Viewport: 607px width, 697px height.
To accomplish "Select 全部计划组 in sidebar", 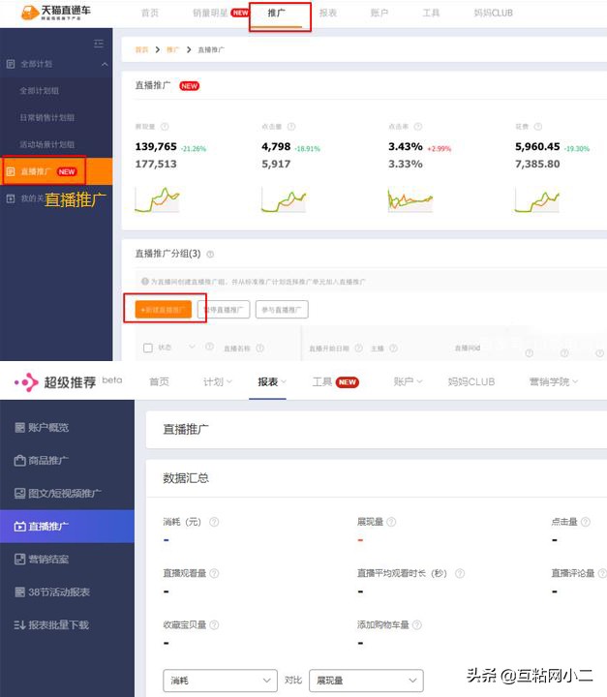I will (x=39, y=91).
